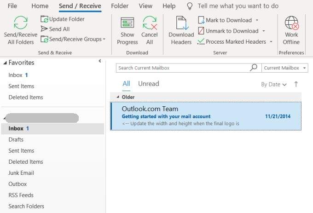
Task: Open the Folder ribbon tab
Action: (120, 6)
